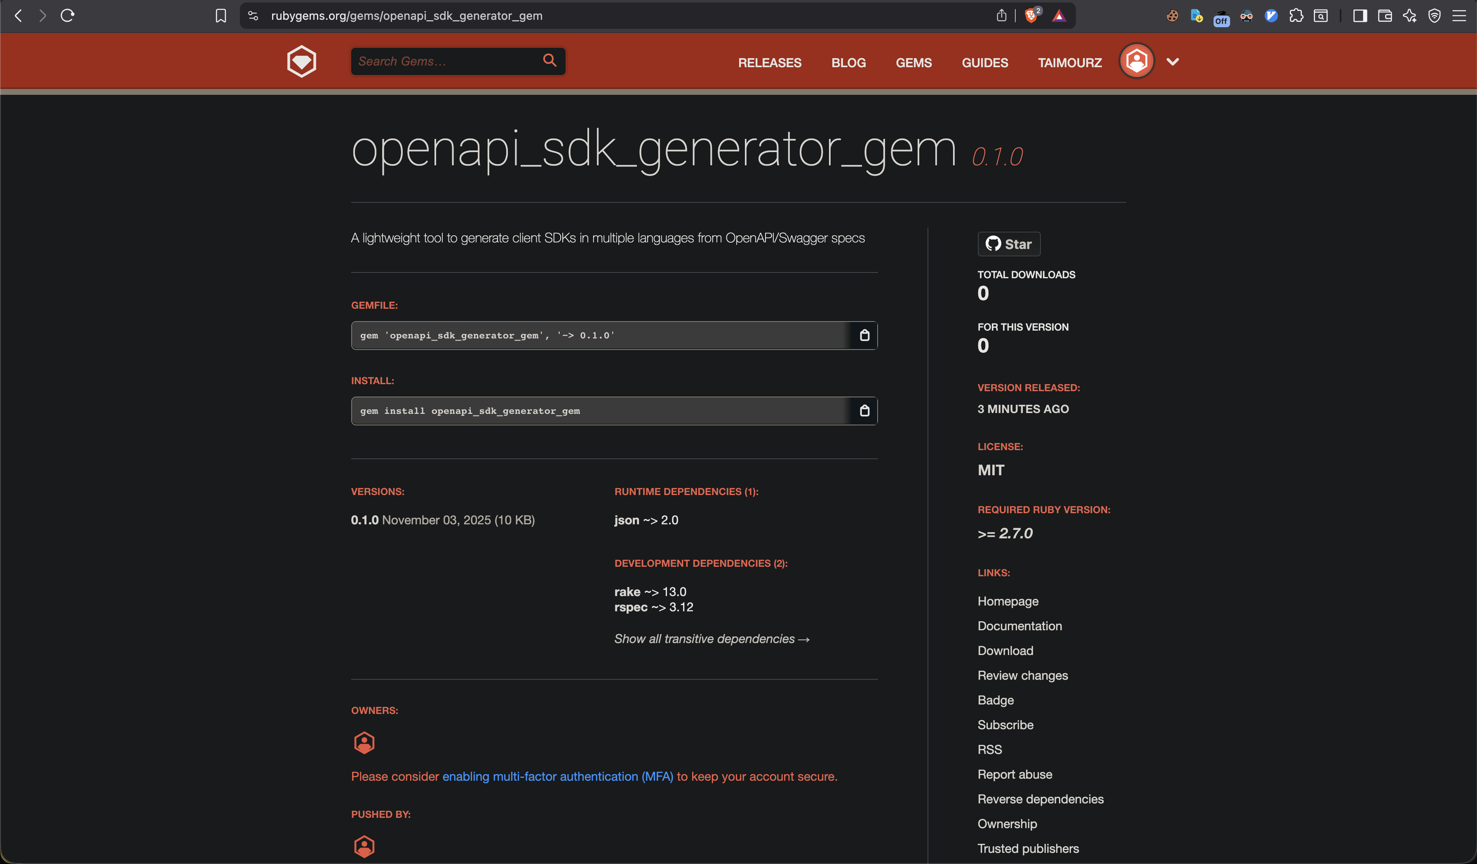
Task: Click the search magnifier icon
Action: 549,60
